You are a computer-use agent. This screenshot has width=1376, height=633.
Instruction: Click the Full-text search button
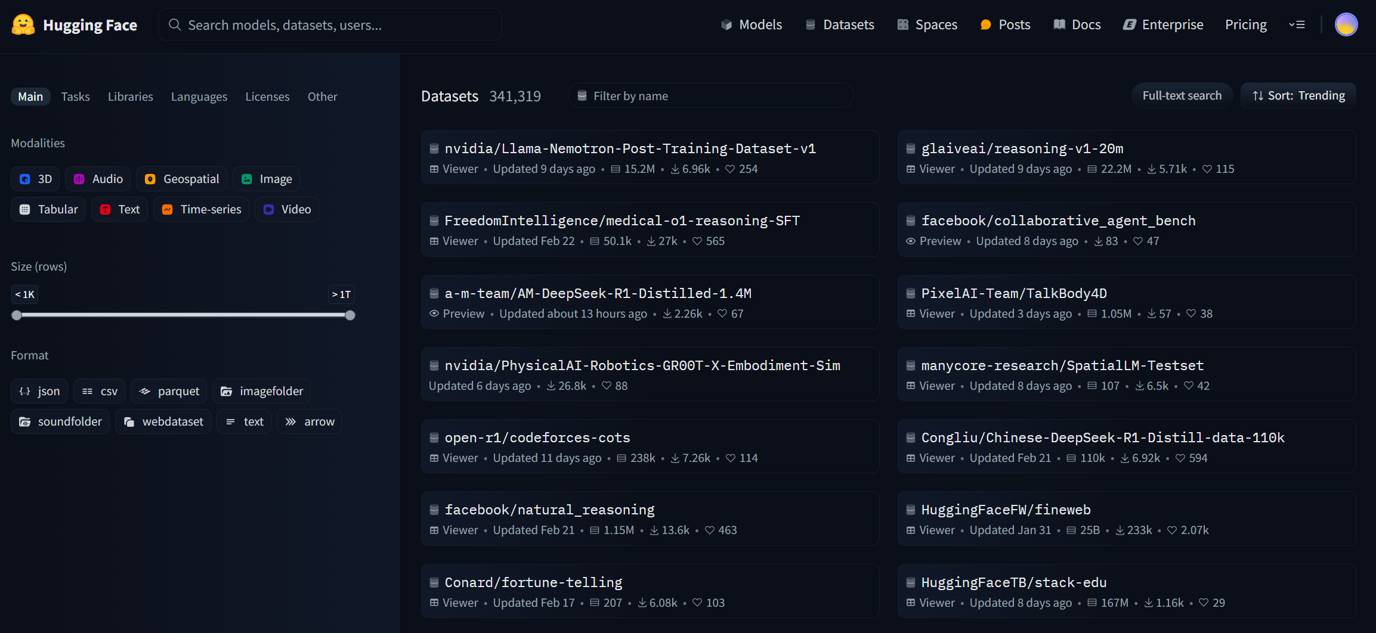[x=1182, y=95]
